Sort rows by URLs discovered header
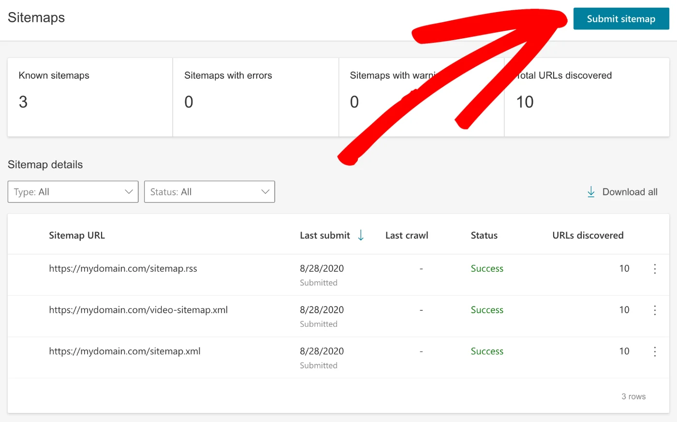Image resolution: width=677 pixels, height=422 pixels. tap(588, 235)
